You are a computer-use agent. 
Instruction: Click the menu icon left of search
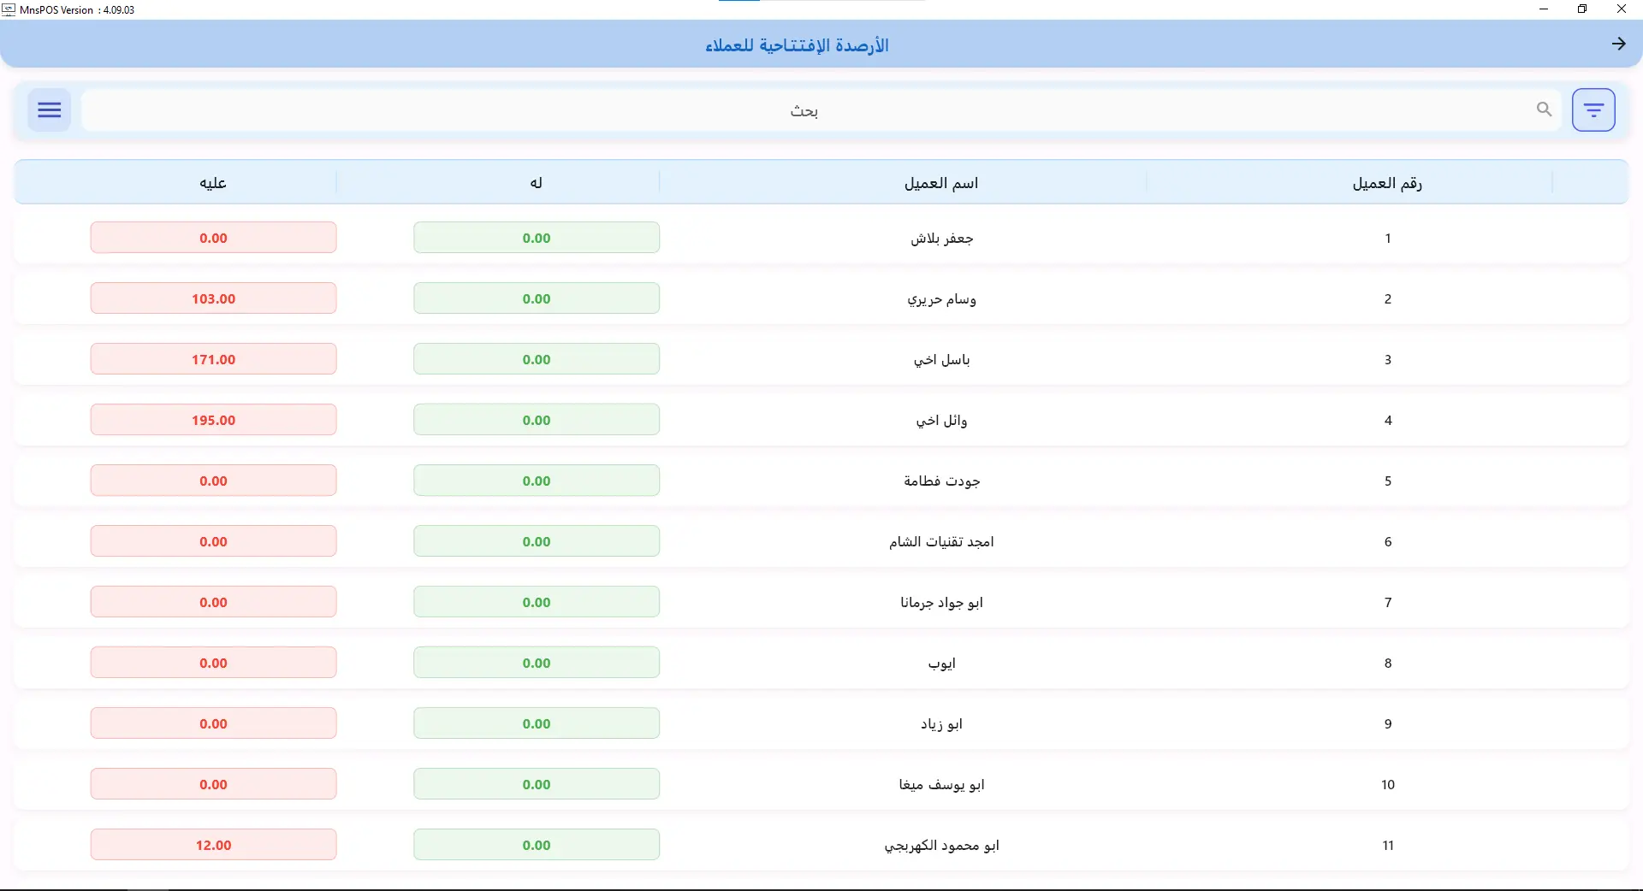(49, 109)
